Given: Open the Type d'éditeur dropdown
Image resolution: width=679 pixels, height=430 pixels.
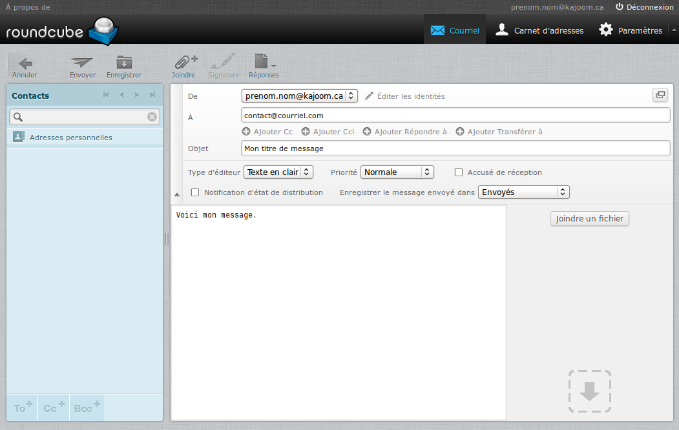Looking at the screenshot, I should [x=278, y=172].
